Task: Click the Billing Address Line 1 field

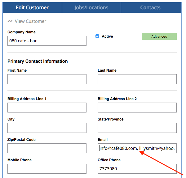Action: click(47, 108)
